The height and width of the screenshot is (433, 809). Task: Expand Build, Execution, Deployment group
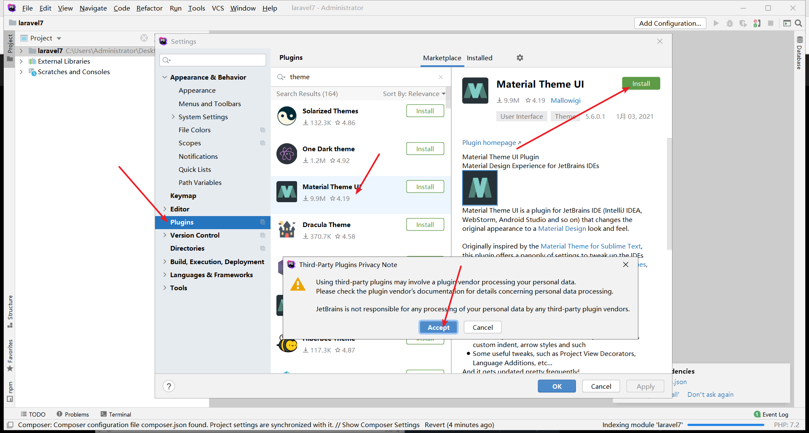(165, 262)
